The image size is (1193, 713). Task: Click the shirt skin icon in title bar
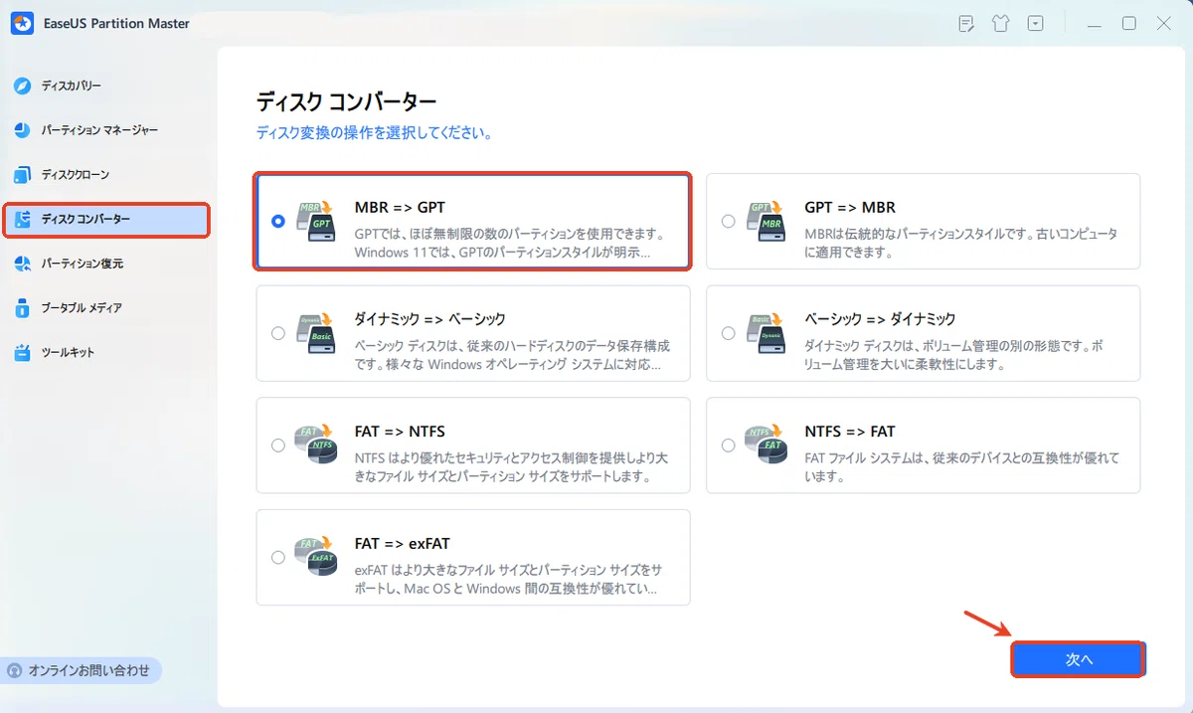(1000, 23)
